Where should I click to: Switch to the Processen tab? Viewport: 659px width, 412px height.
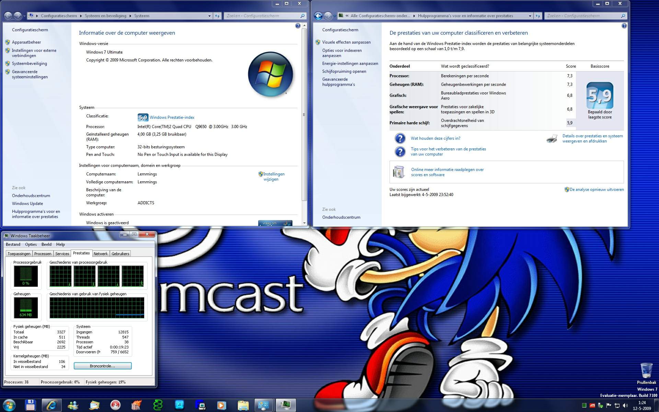click(x=43, y=254)
